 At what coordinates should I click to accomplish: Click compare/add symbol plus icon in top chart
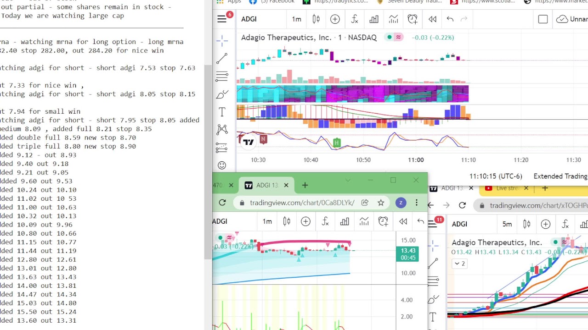tap(335, 19)
